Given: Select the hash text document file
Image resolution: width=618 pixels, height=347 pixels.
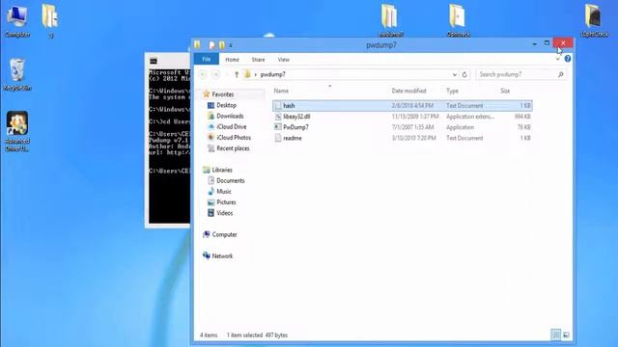Looking at the screenshot, I should 403,105.
